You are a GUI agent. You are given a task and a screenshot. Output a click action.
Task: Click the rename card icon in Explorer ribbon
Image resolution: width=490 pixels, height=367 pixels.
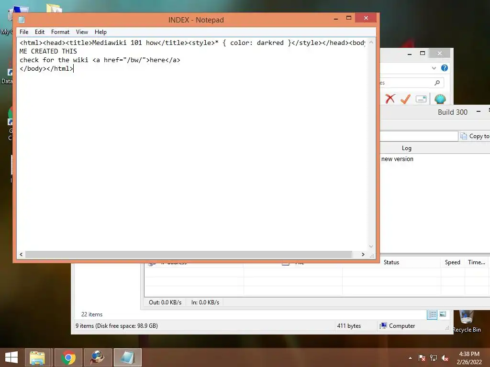tap(421, 99)
